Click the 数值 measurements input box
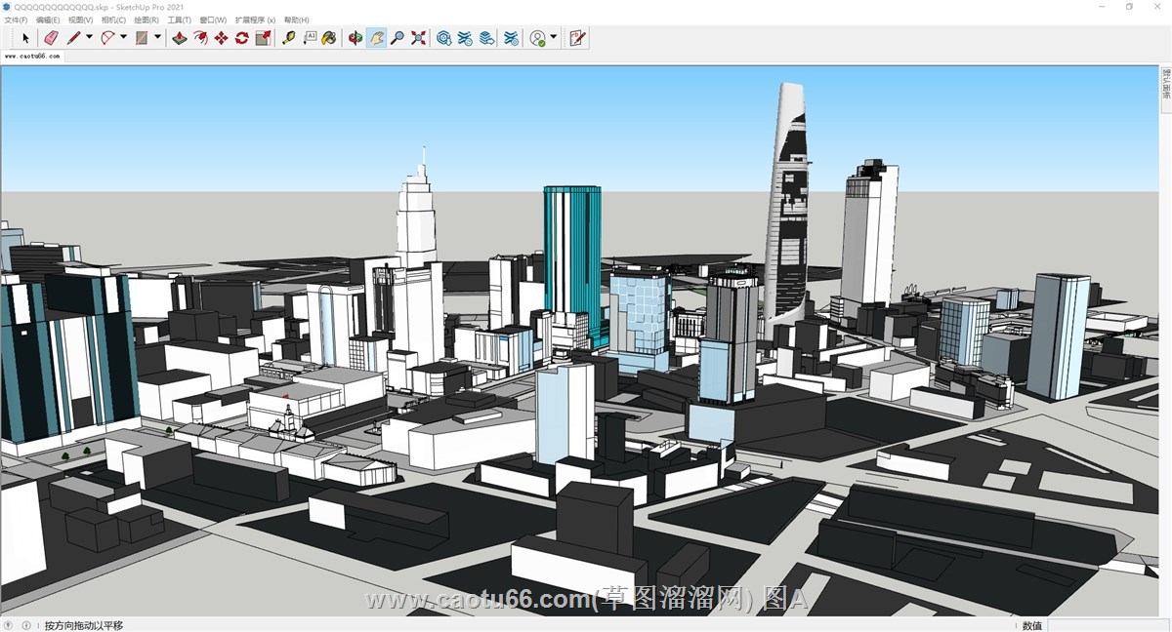The width and height of the screenshot is (1172, 632). click(x=1108, y=625)
